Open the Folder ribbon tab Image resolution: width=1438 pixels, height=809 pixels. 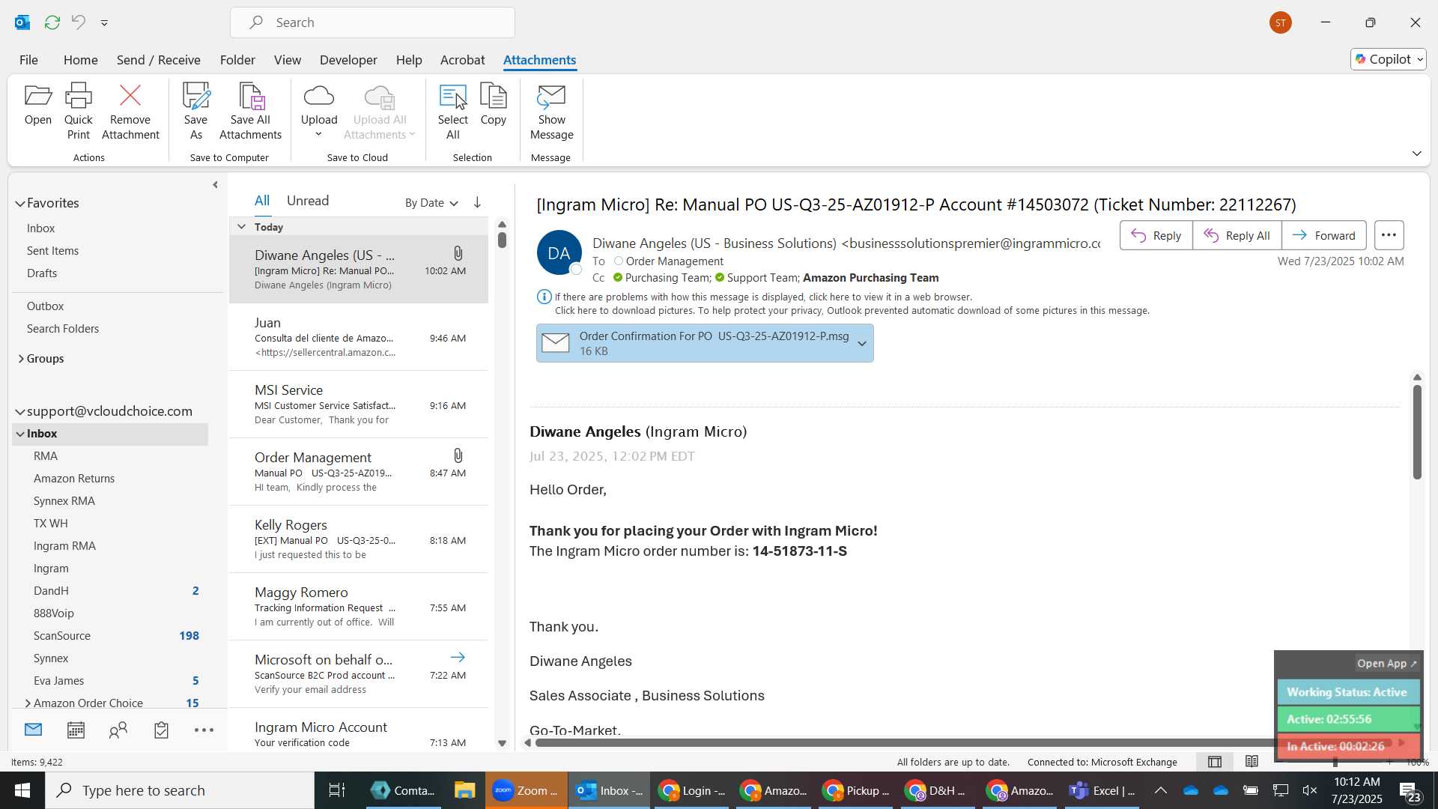[x=237, y=60]
